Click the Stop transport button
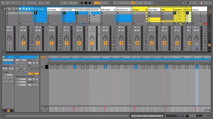213x119 pixels. click(x=86, y=3)
